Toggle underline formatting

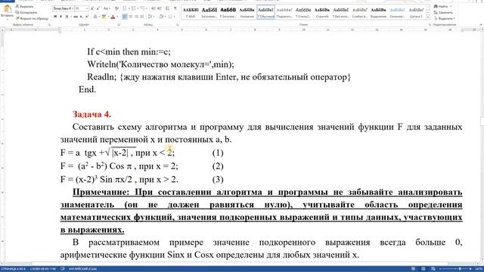click(67, 17)
